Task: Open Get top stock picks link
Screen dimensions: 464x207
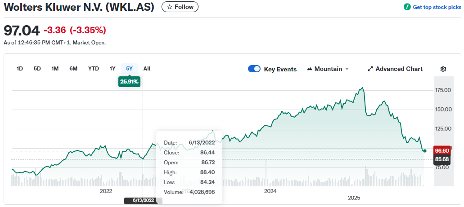Action: coord(434,7)
